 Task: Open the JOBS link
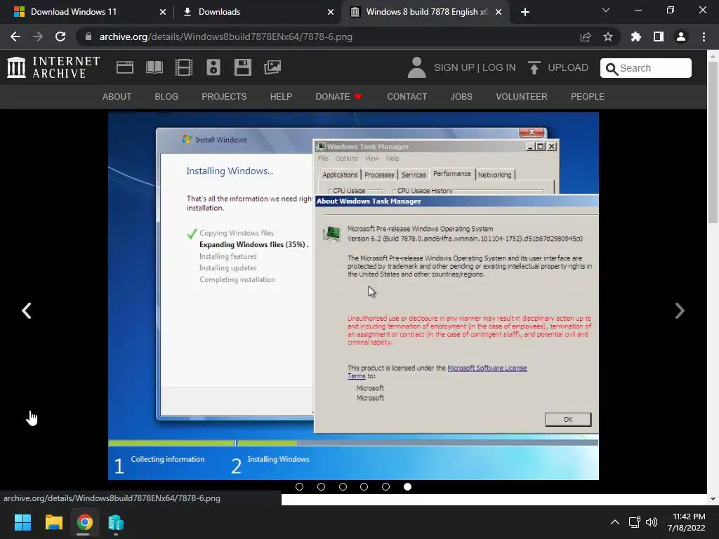[x=461, y=97]
